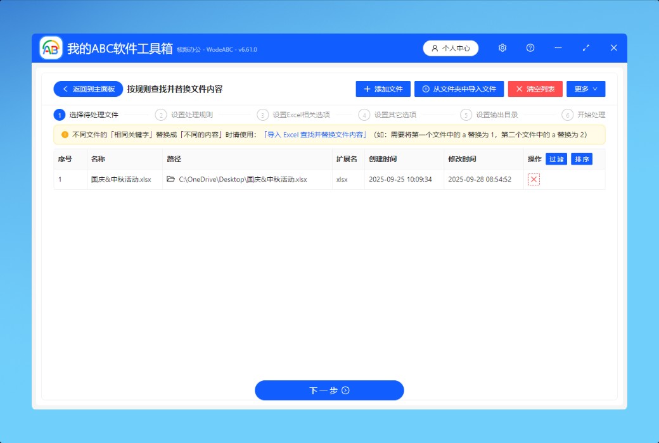
Task: Click the 排序 sort button
Action: [581, 159]
